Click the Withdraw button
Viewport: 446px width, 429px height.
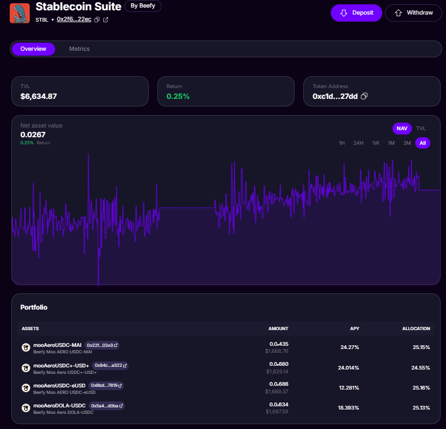(413, 13)
